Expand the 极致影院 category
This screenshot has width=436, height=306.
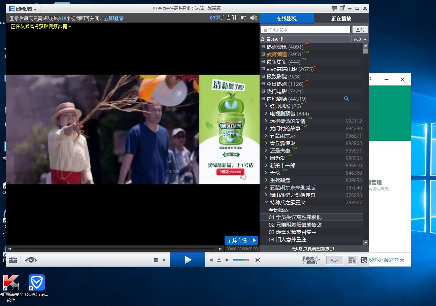coord(263,76)
